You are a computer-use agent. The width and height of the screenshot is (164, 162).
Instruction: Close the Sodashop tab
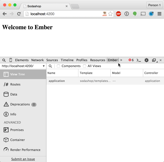point(67,6)
